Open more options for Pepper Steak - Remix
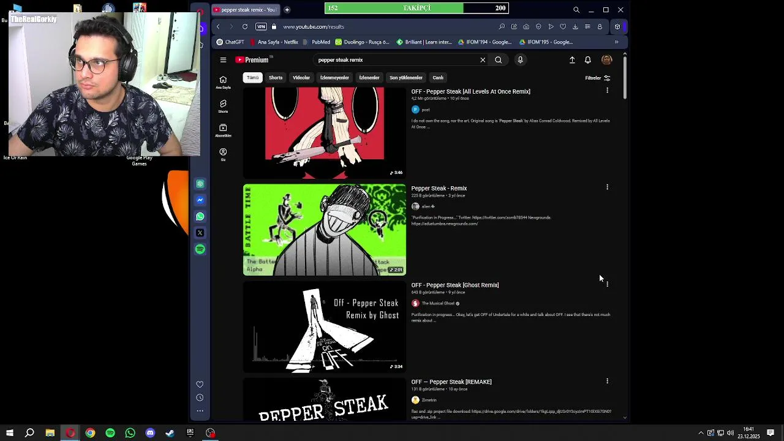 pos(607,187)
